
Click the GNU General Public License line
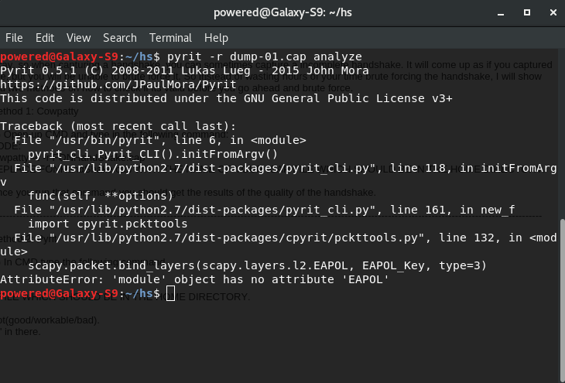pyautogui.click(x=226, y=98)
